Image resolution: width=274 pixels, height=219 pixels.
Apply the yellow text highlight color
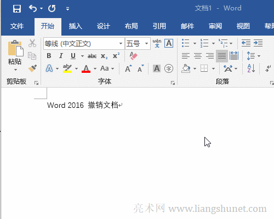tap(67, 68)
